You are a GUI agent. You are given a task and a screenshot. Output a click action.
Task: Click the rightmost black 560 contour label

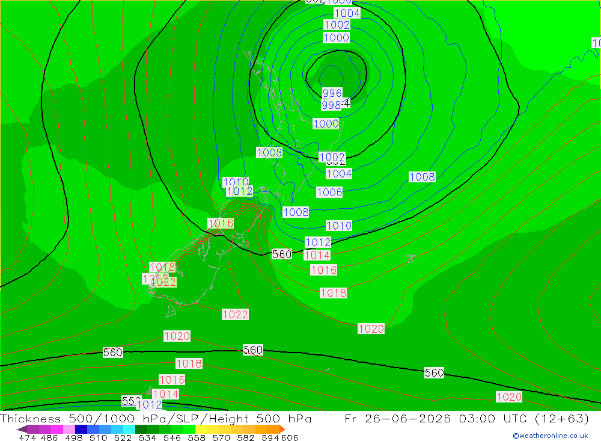coord(434,372)
